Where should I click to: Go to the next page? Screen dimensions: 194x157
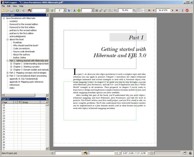pos(172,10)
